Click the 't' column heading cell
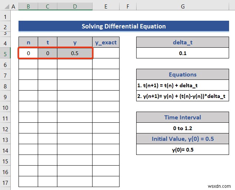 [47, 42]
